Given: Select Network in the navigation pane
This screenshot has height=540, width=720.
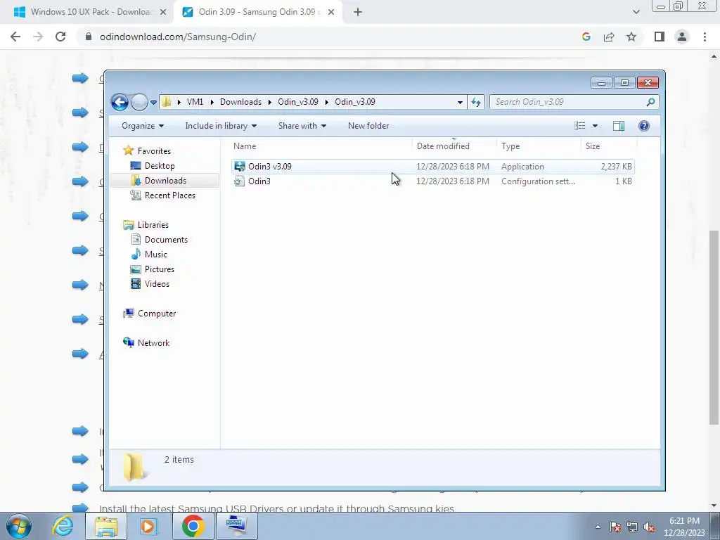Looking at the screenshot, I should [x=153, y=342].
